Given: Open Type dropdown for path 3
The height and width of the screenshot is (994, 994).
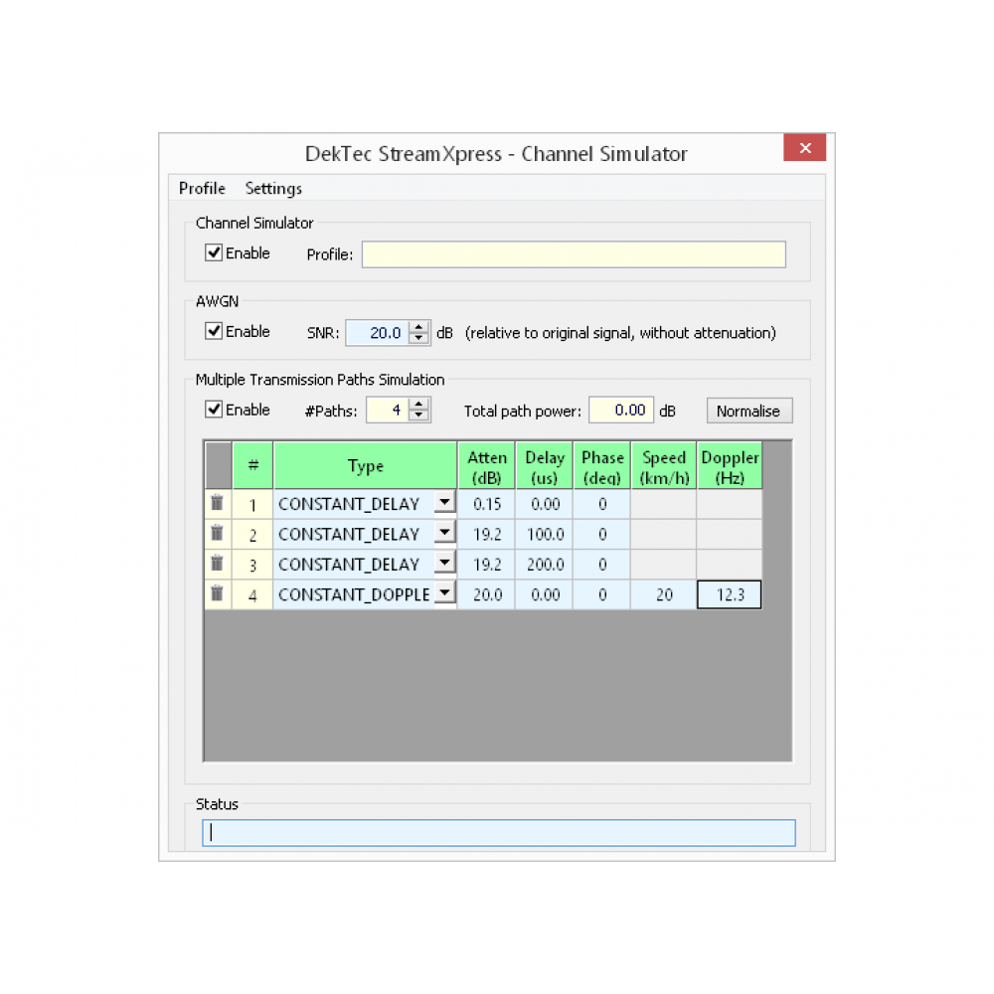Looking at the screenshot, I should (444, 564).
